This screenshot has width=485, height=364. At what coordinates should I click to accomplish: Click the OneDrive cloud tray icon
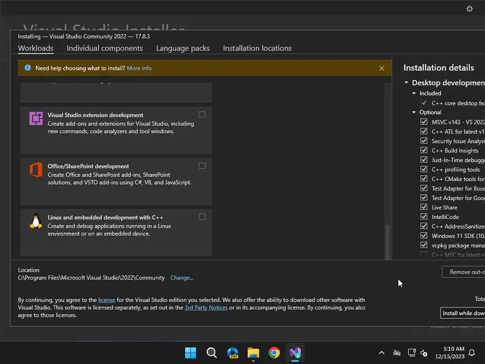397,353
